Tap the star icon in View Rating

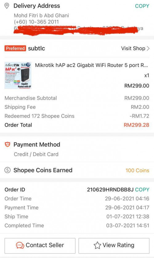[97, 245]
